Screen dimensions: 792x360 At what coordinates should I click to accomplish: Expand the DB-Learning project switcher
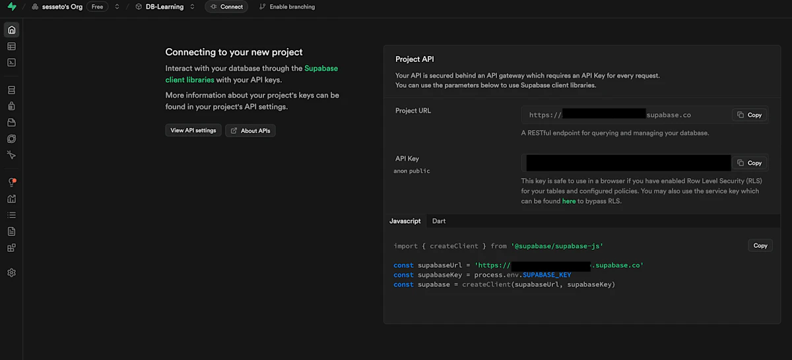[x=192, y=7]
